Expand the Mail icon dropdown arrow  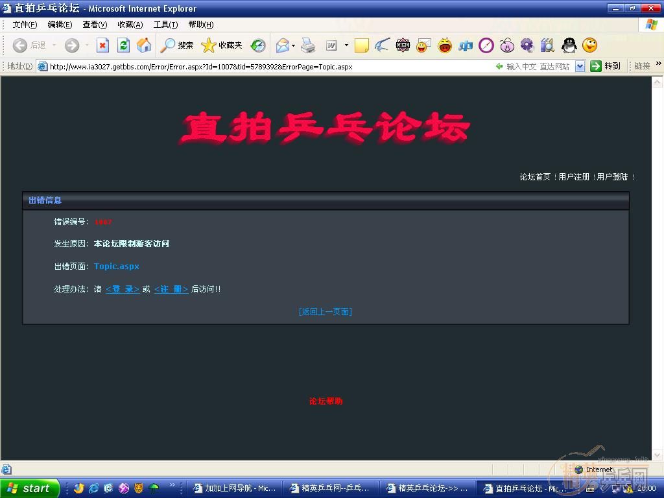(x=293, y=45)
